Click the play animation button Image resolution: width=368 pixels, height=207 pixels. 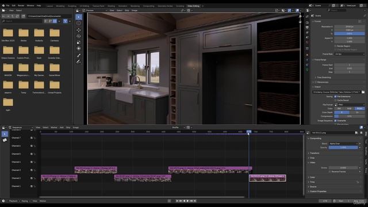click(x=187, y=201)
